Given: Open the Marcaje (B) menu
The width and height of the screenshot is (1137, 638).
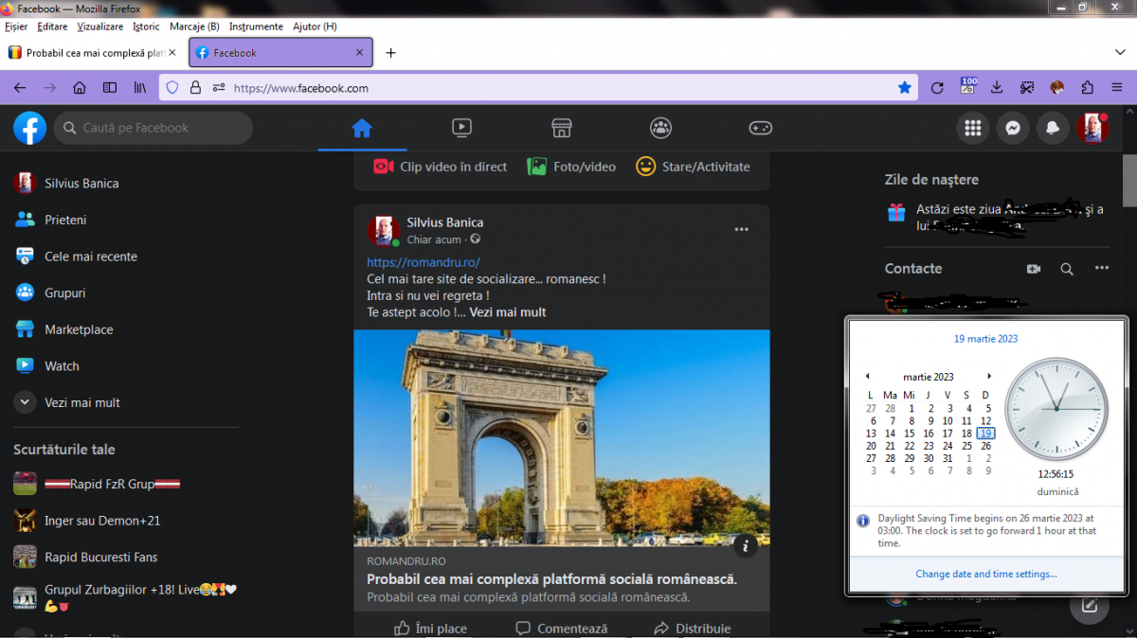Looking at the screenshot, I should coord(194,27).
